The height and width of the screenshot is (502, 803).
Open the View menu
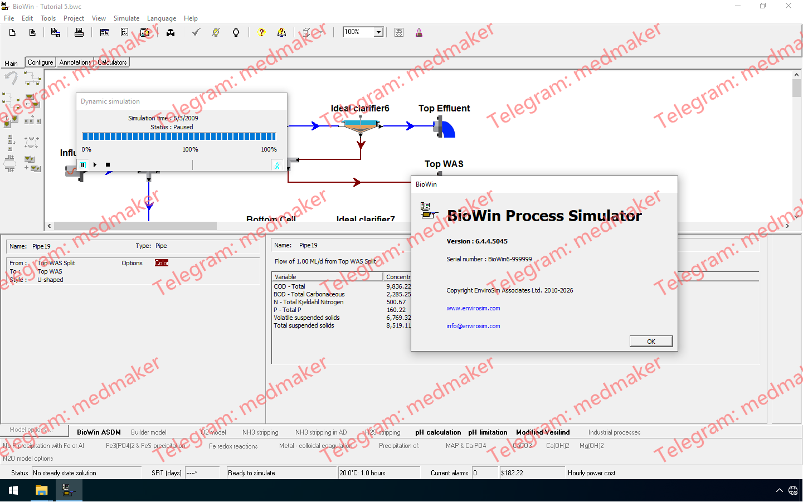point(99,18)
